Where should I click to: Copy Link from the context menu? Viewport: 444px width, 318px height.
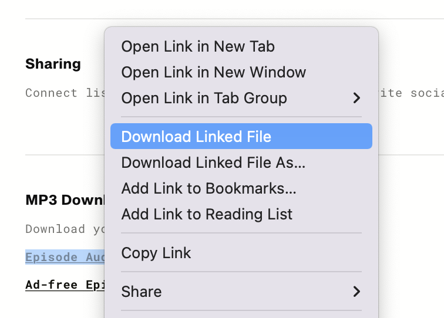[156, 253]
